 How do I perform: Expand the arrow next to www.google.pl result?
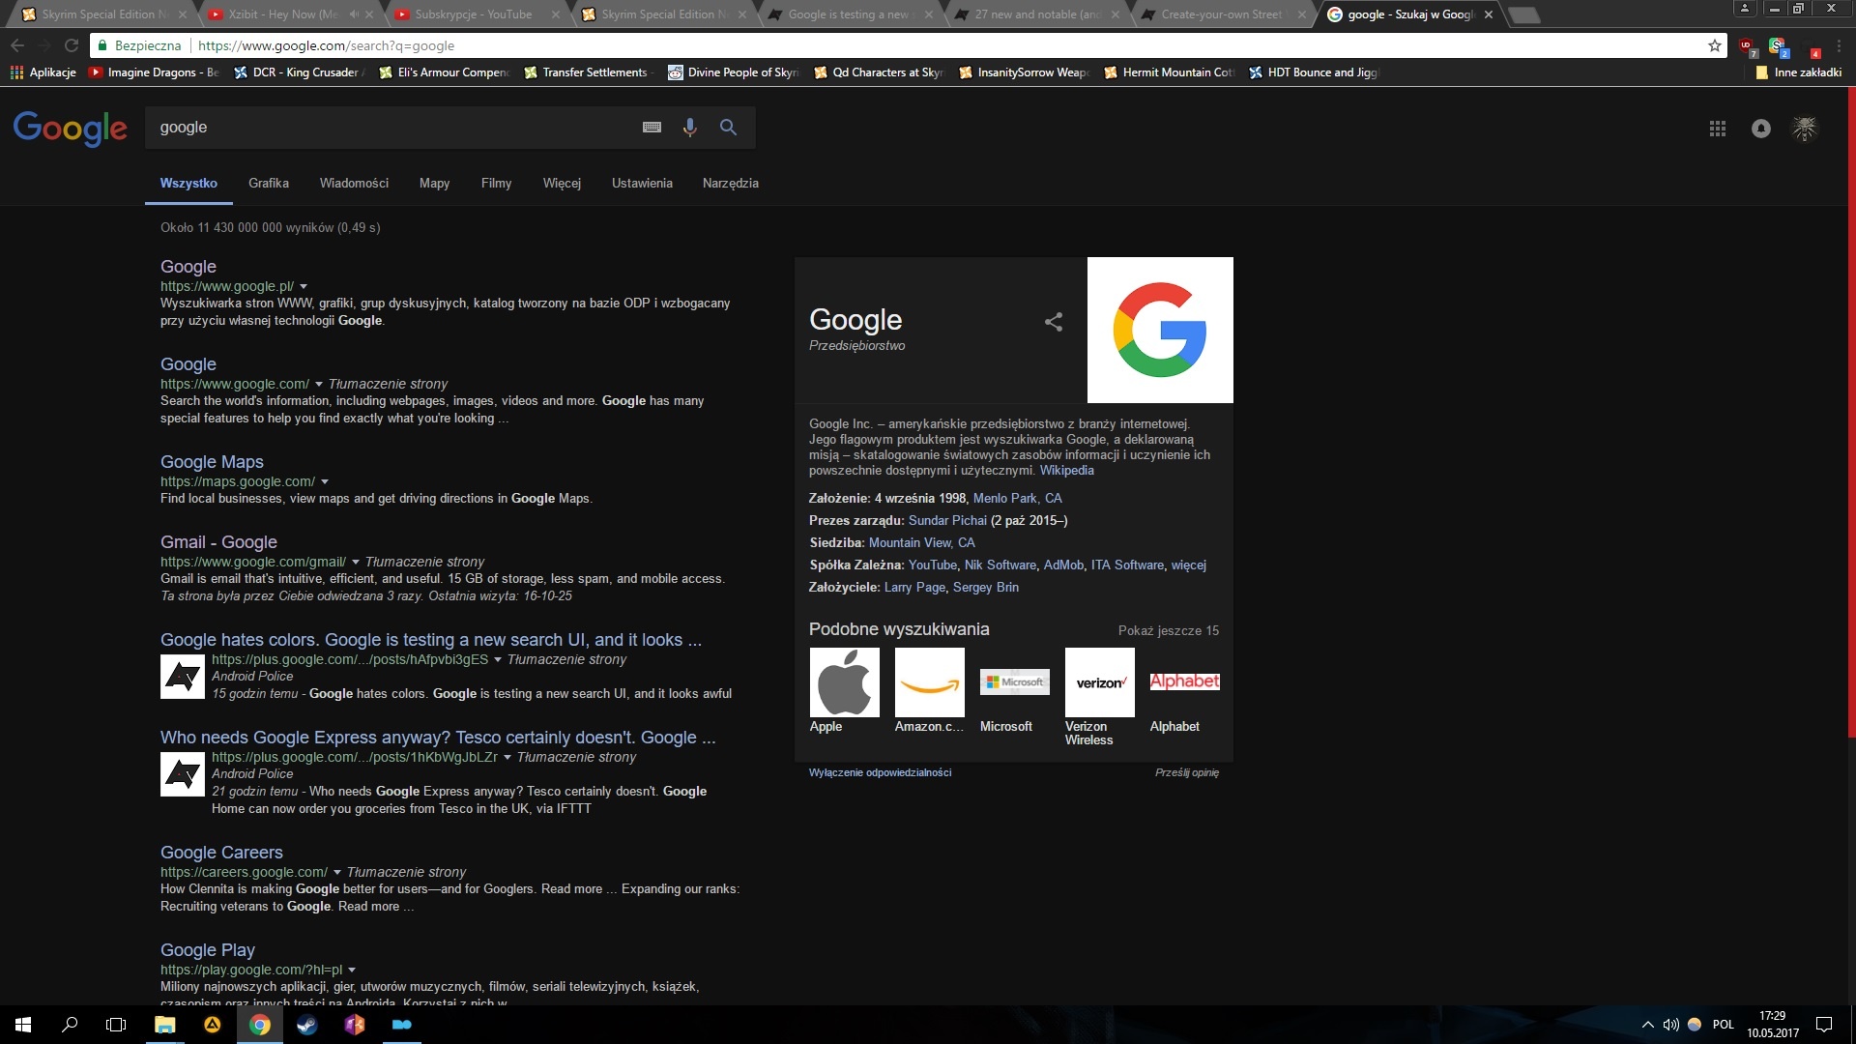click(304, 287)
